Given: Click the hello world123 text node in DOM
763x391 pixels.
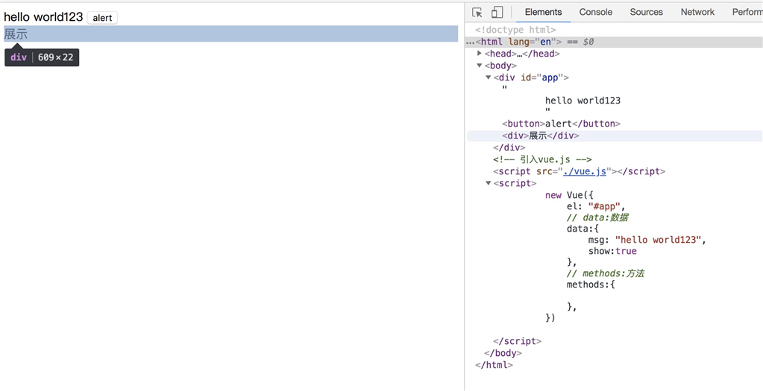Looking at the screenshot, I should tap(583, 101).
